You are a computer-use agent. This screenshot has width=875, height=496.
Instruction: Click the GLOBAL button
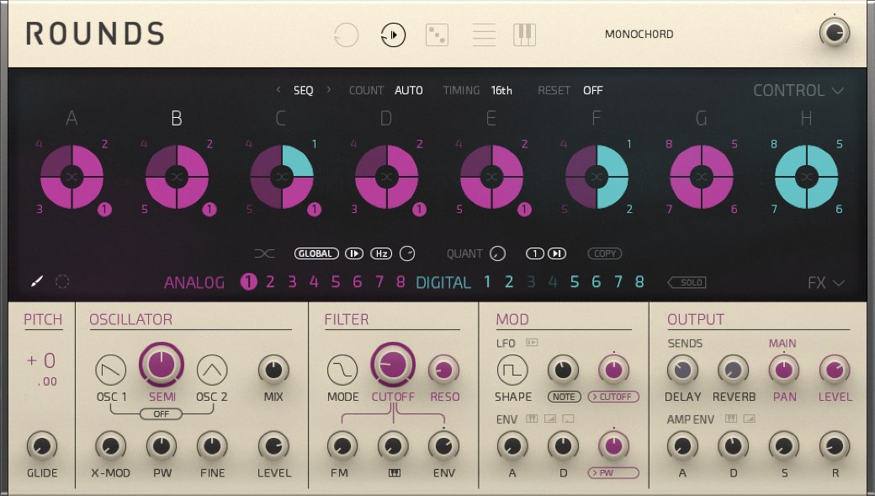(316, 253)
